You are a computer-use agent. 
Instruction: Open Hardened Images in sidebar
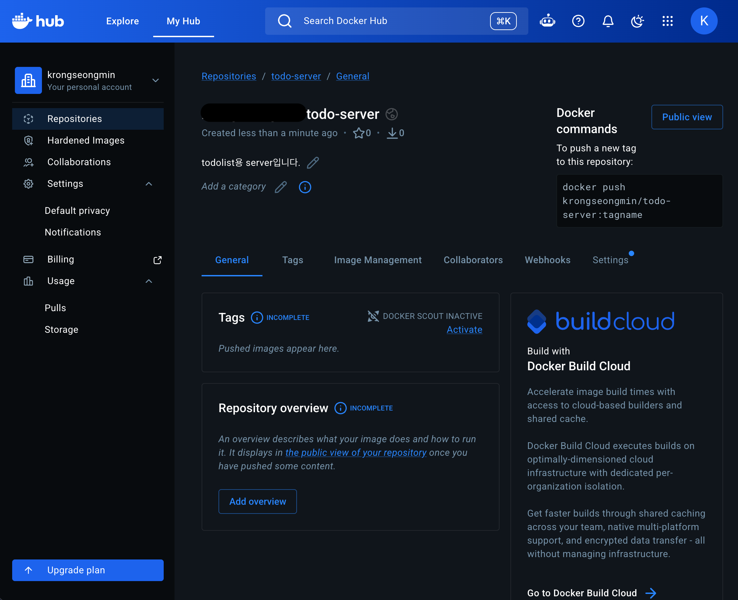[88, 140]
